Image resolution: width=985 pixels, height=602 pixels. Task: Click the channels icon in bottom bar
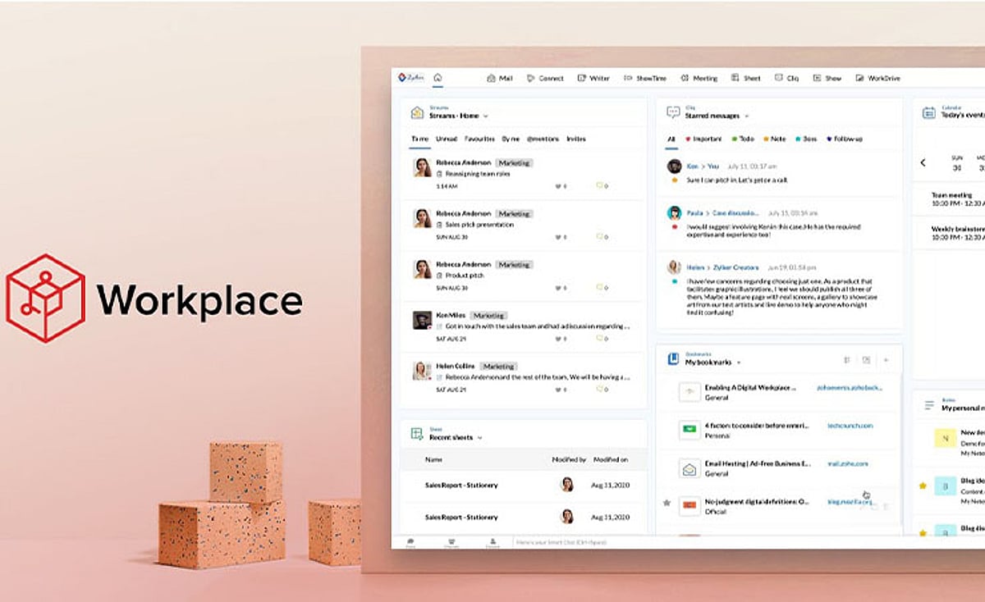451,542
